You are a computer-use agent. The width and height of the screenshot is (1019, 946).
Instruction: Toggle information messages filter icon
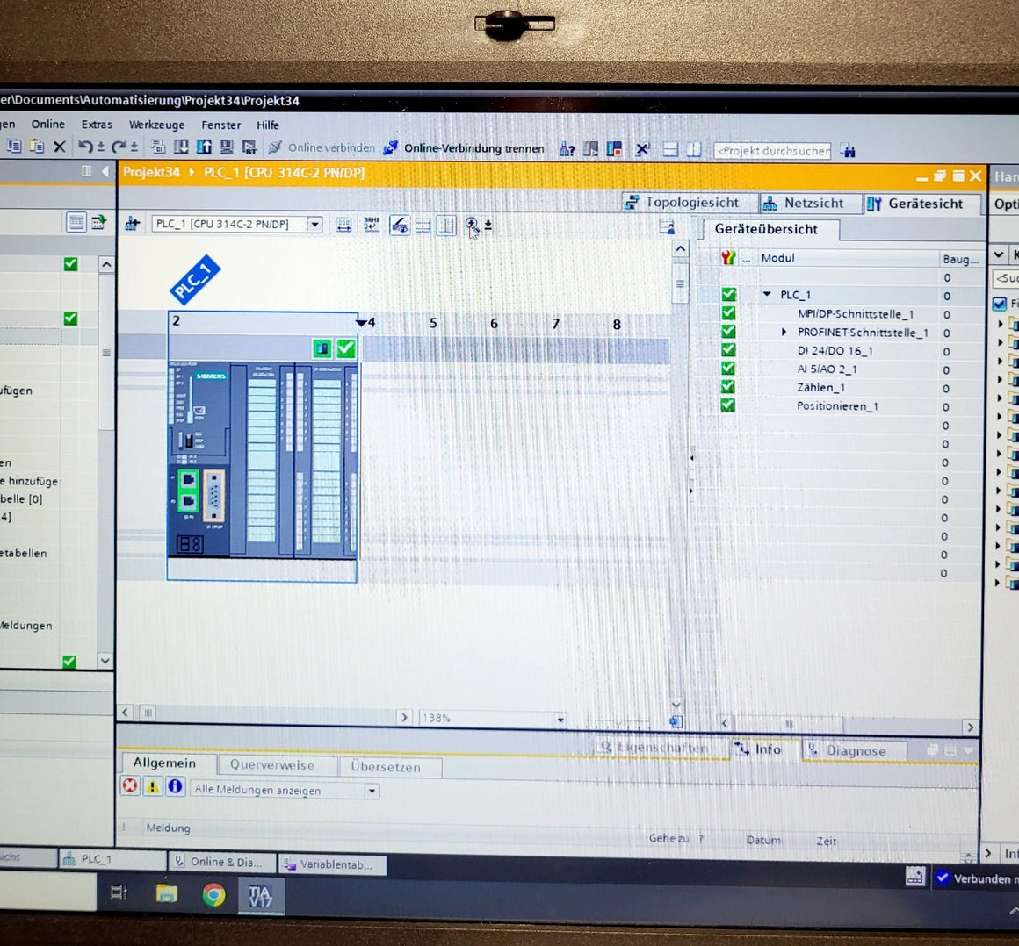175,786
